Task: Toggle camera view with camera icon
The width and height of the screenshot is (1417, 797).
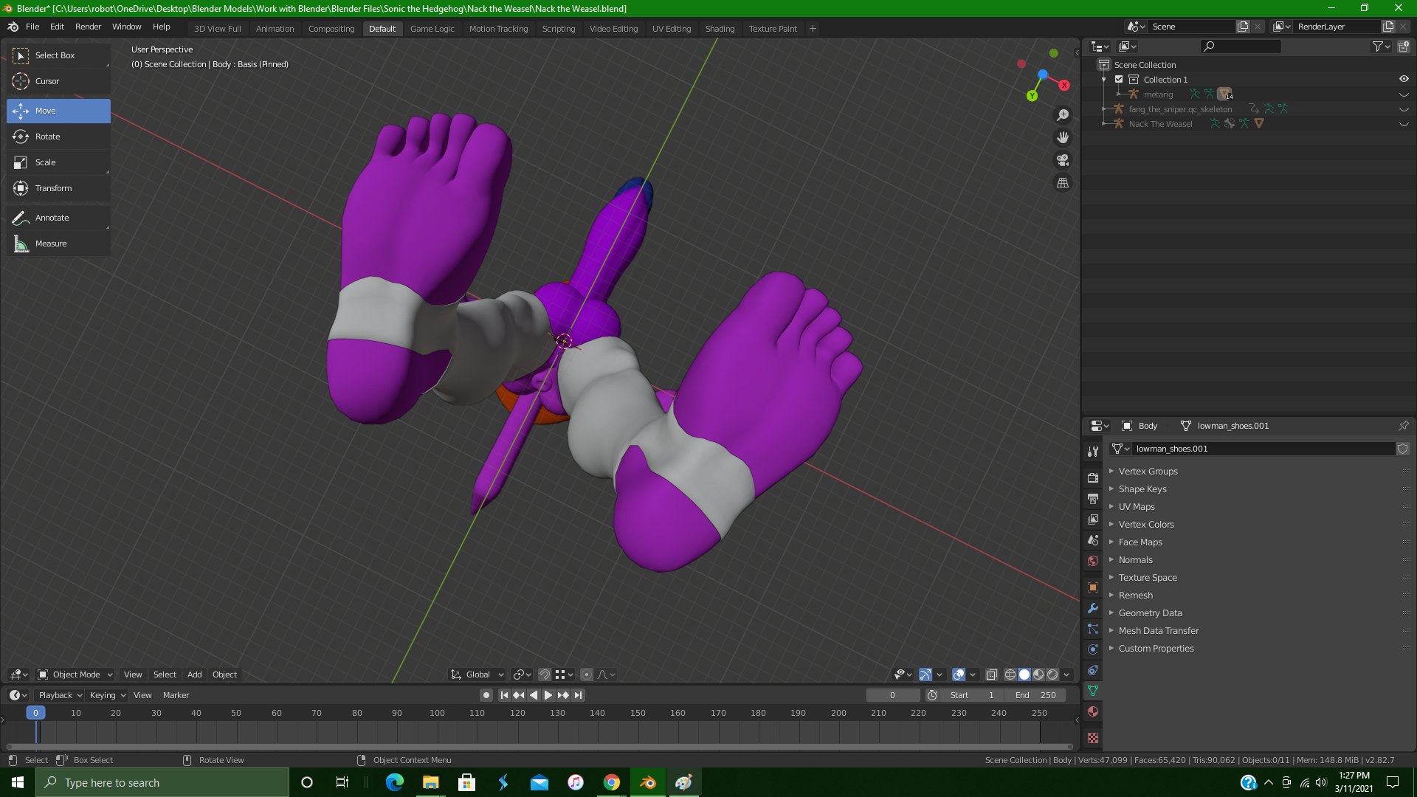Action: point(1063,160)
